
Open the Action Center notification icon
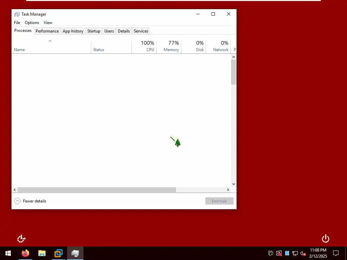(336, 253)
